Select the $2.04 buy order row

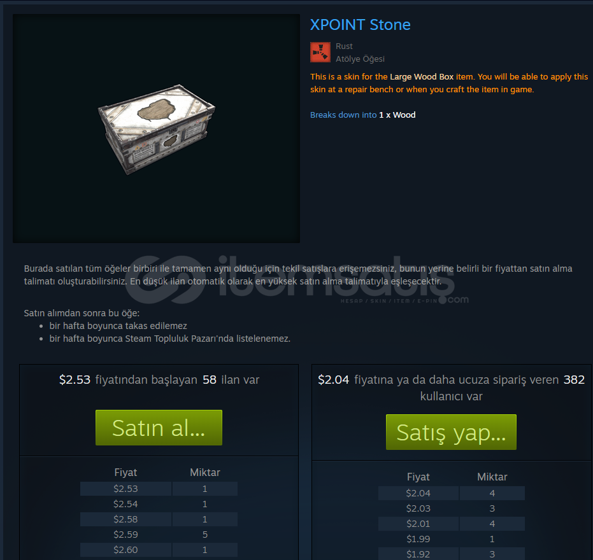coord(452,493)
